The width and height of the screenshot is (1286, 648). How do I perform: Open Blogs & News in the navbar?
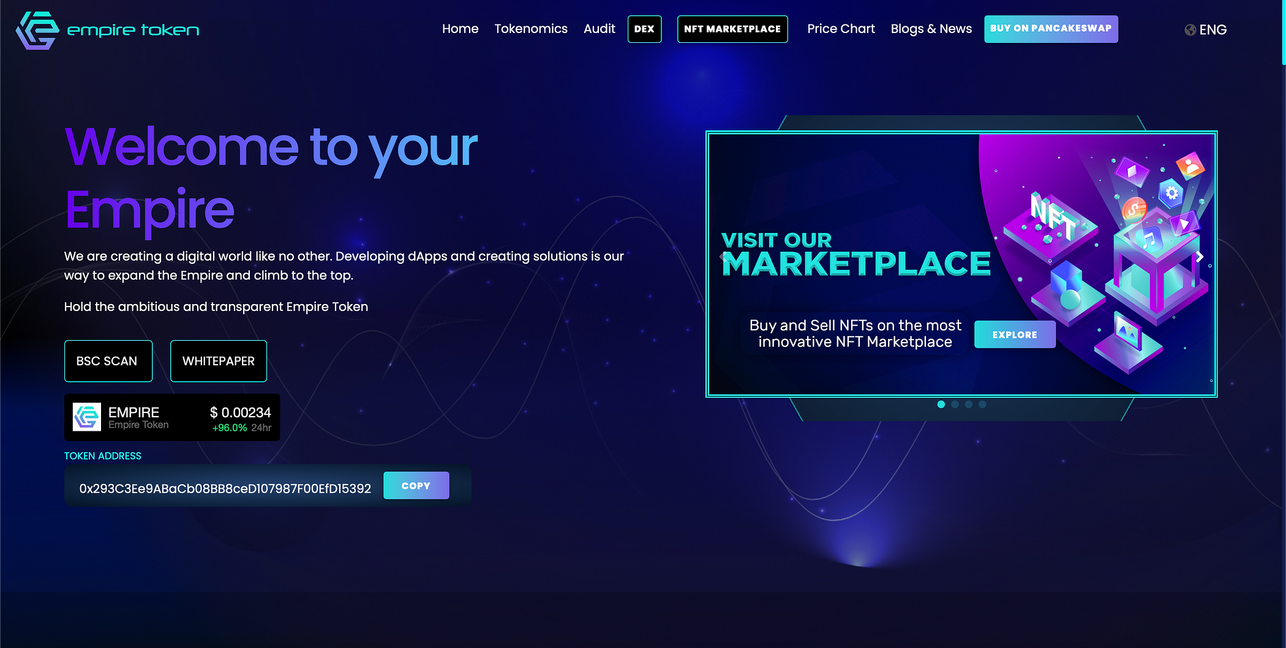click(x=931, y=29)
